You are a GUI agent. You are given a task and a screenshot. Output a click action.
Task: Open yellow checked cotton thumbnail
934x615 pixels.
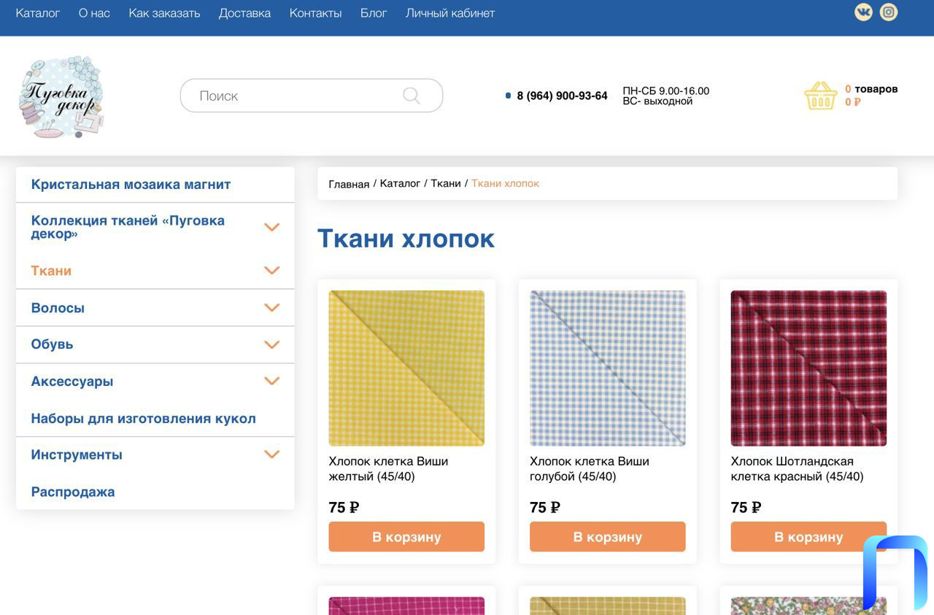(406, 368)
